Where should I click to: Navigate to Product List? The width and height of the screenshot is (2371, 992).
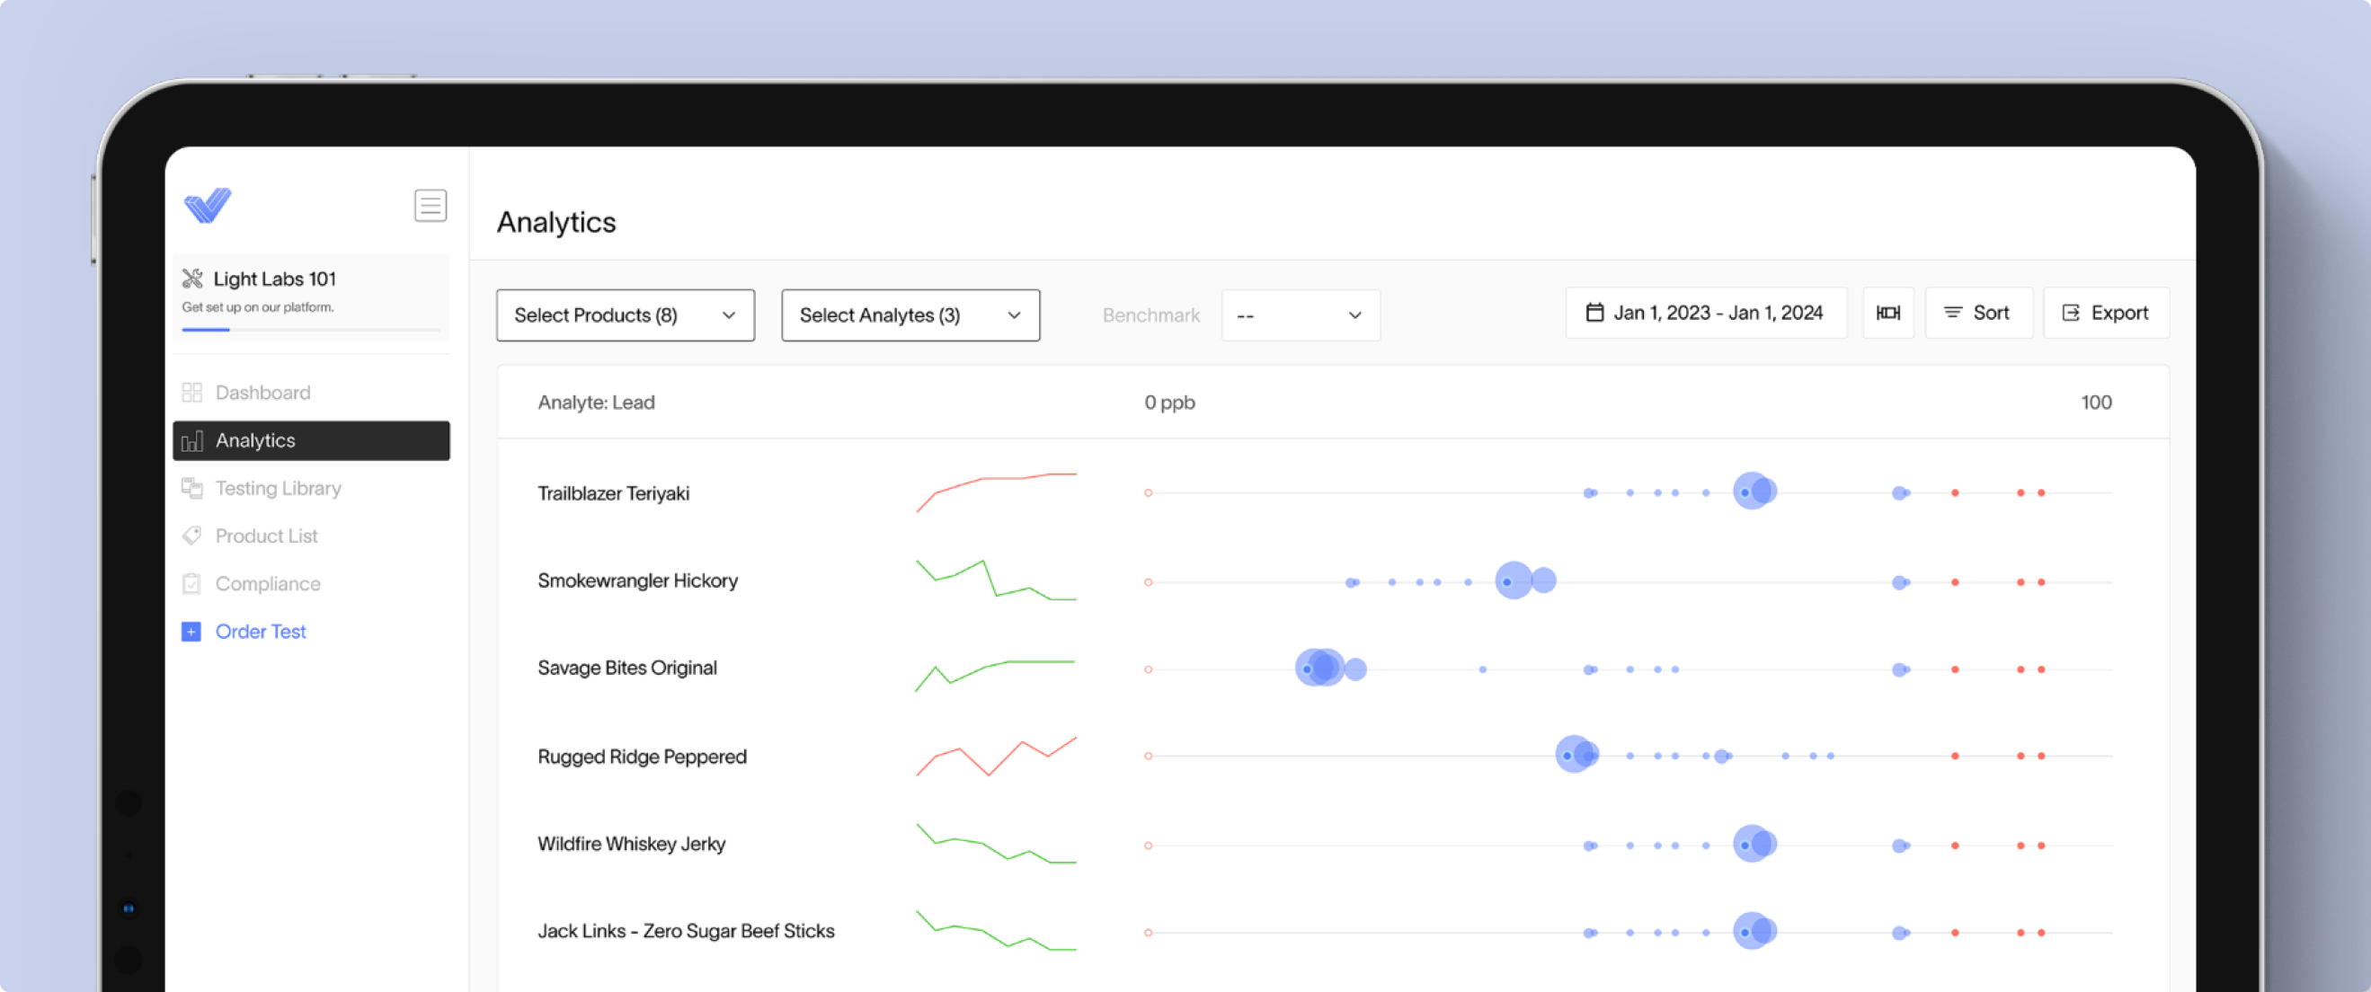click(x=311, y=536)
